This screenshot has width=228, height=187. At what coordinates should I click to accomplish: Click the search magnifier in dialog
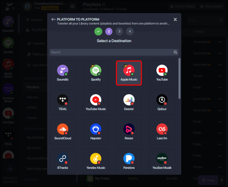tap(175, 52)
